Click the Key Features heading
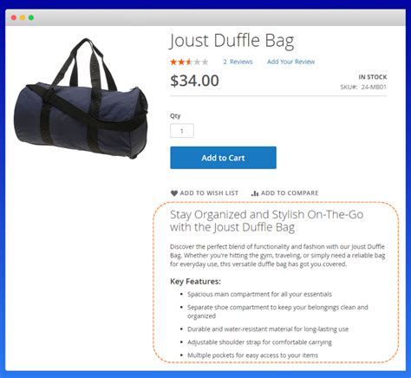The image size is (411, 378). (195, 282)
